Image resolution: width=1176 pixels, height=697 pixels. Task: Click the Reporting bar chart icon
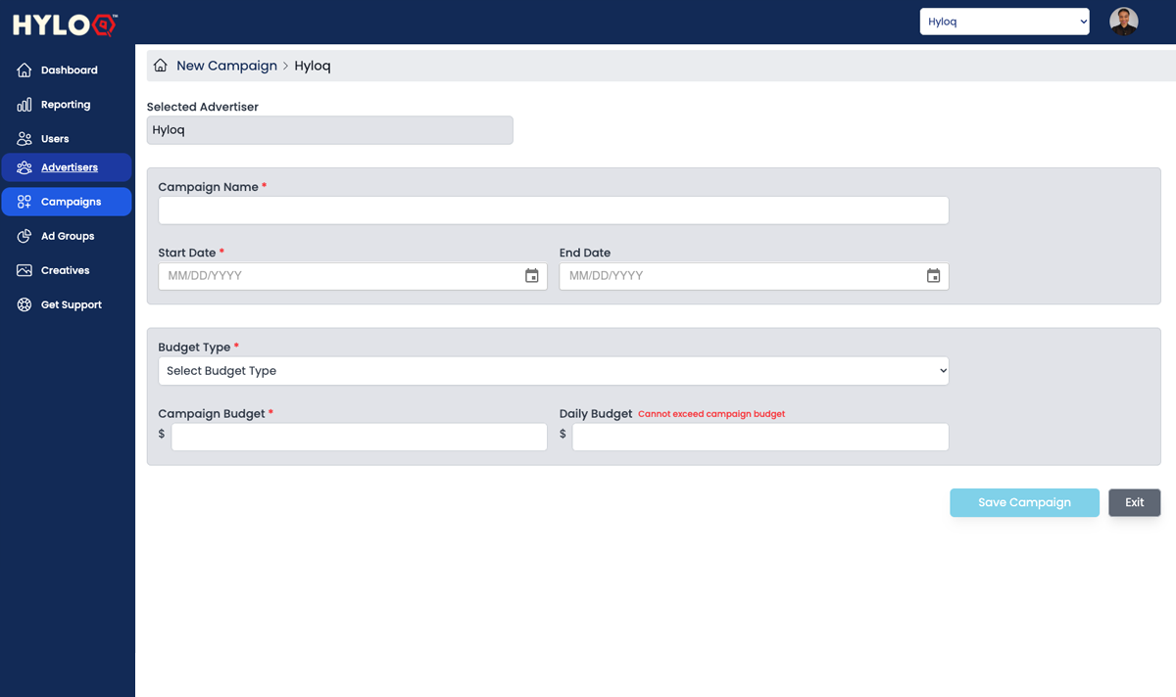(x=24, y=105)
